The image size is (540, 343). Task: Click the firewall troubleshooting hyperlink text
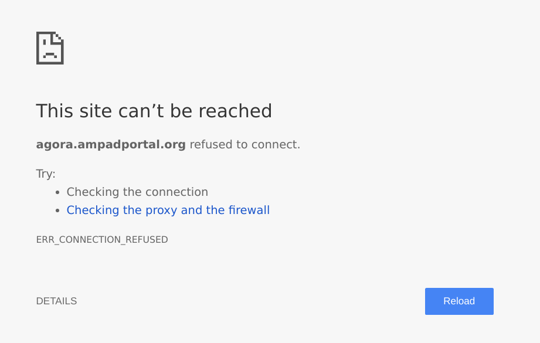pos(168,210)
